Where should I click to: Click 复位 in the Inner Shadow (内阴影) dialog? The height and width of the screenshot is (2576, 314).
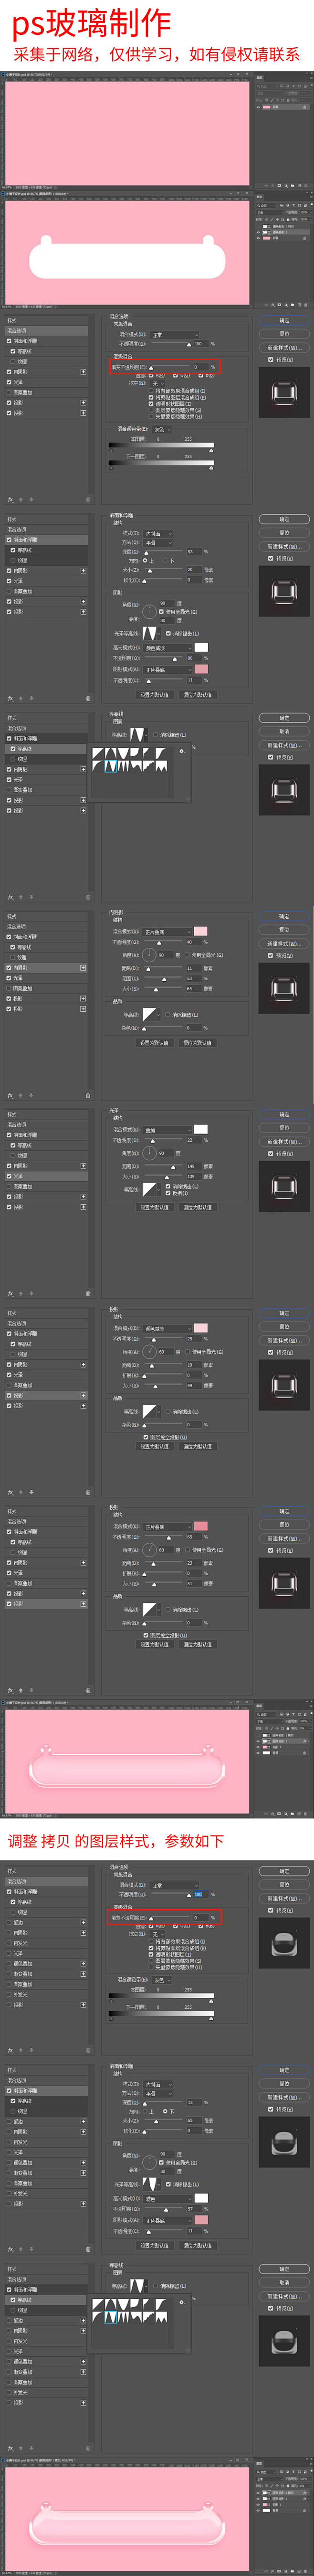pyautogui.click(x=284, y=929)
